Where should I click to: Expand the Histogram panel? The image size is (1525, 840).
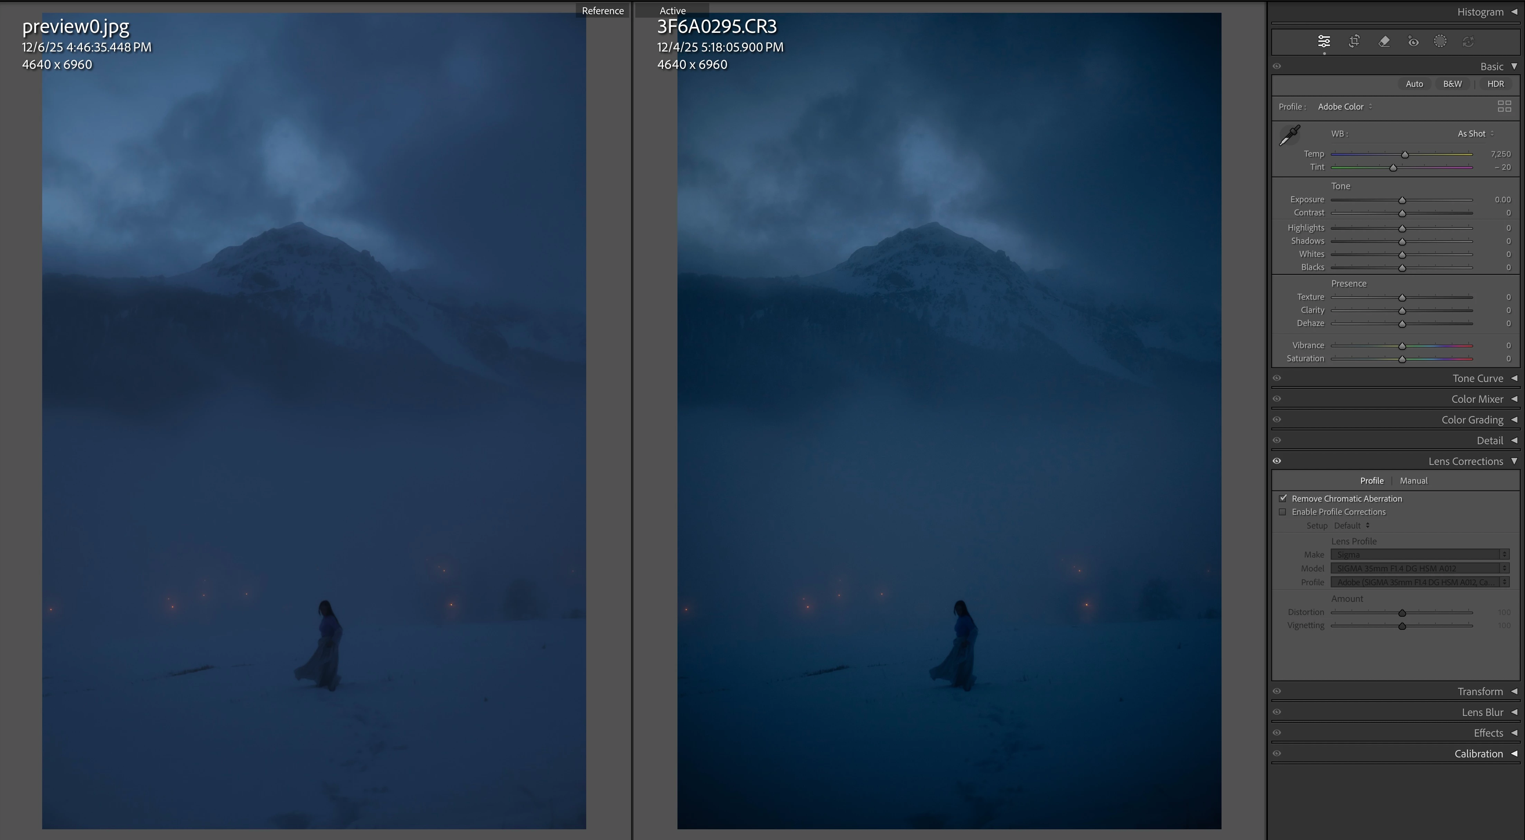(x=1514, y=12)
